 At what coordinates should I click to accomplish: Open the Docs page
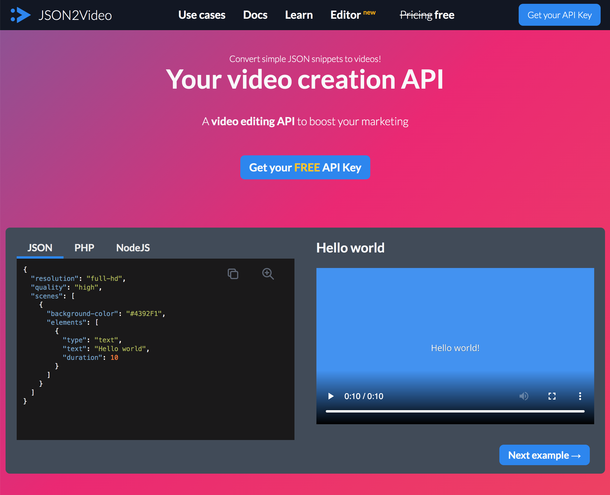click(x=255, y=15)
